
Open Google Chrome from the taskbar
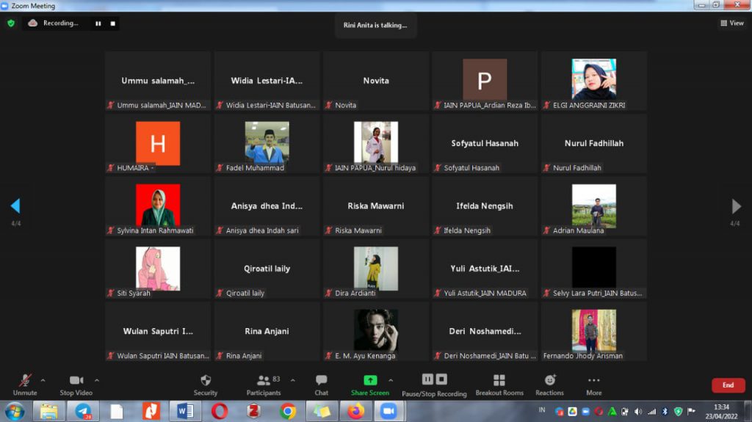[288, 411]
